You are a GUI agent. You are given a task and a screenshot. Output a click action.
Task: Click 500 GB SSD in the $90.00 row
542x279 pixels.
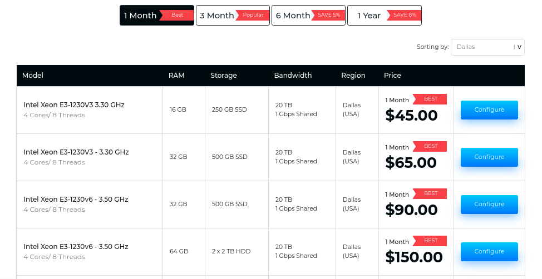229,205
